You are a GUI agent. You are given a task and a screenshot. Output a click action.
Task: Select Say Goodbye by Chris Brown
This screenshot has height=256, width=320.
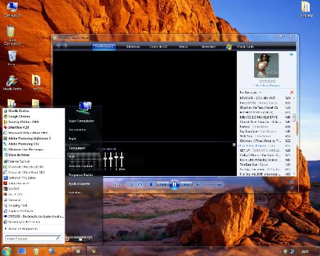coord(265,131)
